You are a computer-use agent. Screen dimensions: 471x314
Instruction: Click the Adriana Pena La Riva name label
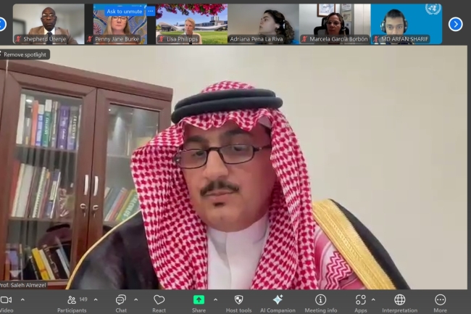[x=257, y=38]
